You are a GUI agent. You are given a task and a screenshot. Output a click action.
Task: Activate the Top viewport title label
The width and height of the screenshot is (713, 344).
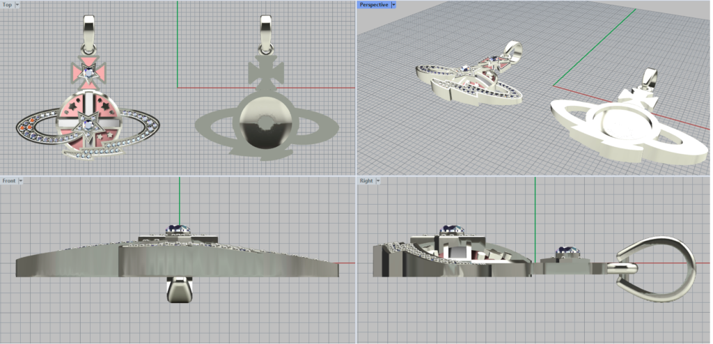click(7, 5)
